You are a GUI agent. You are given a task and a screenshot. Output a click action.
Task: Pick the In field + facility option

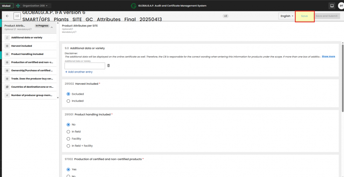(69, 146)
